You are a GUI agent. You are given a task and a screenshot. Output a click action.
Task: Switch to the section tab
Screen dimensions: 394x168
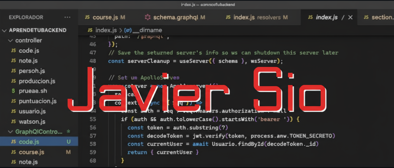tap(379, 17)
